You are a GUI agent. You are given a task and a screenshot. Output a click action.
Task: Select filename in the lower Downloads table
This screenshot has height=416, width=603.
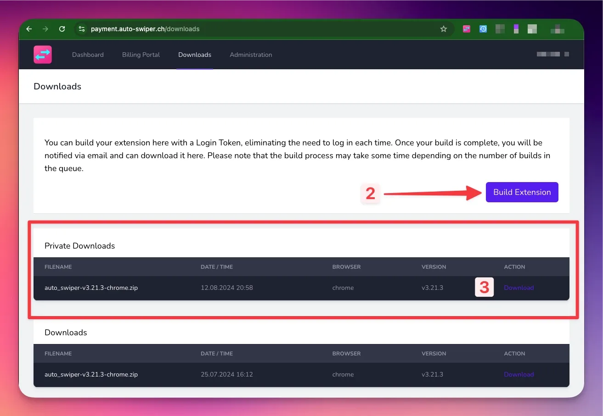tap(91, 375)
